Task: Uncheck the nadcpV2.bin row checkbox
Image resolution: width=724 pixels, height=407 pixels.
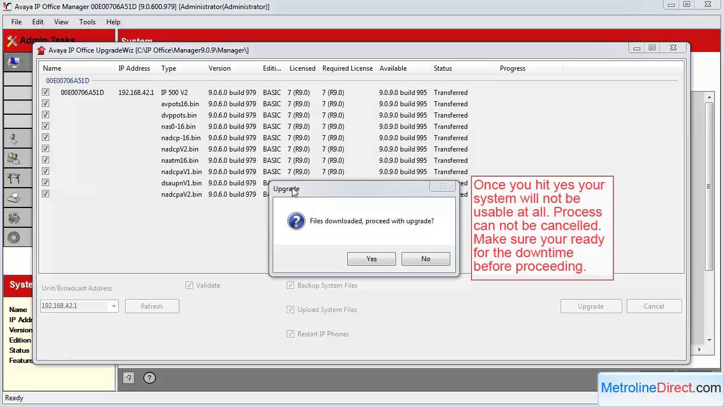Action: pos(45,149)
